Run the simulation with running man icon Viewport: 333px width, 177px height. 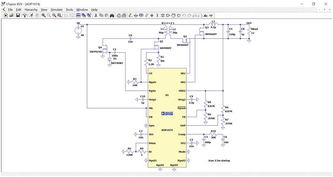pos(31,15)
